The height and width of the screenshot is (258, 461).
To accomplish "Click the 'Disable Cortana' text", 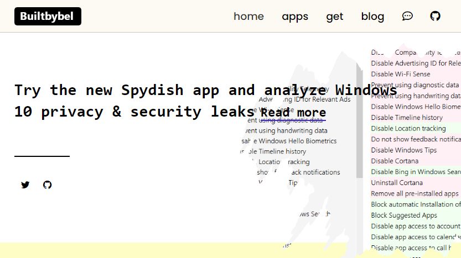I will pyautogui.click(x=395, y=161).
